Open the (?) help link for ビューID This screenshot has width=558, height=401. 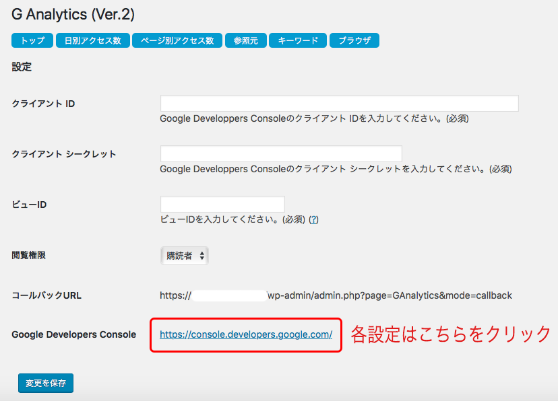tap(313, 219)
